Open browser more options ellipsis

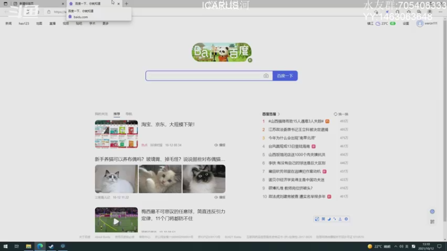[x=440, y=12]
